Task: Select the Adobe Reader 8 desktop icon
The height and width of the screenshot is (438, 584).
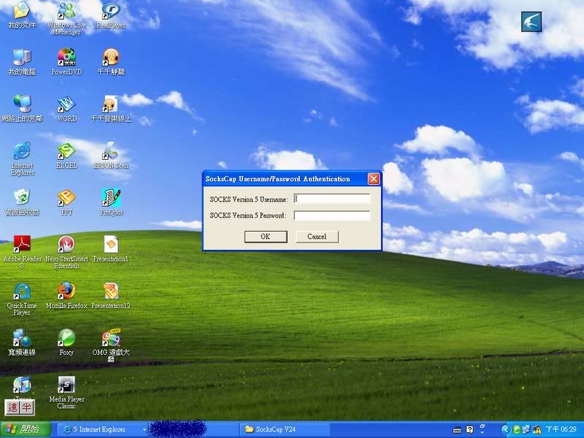Action: coord(22,245)
